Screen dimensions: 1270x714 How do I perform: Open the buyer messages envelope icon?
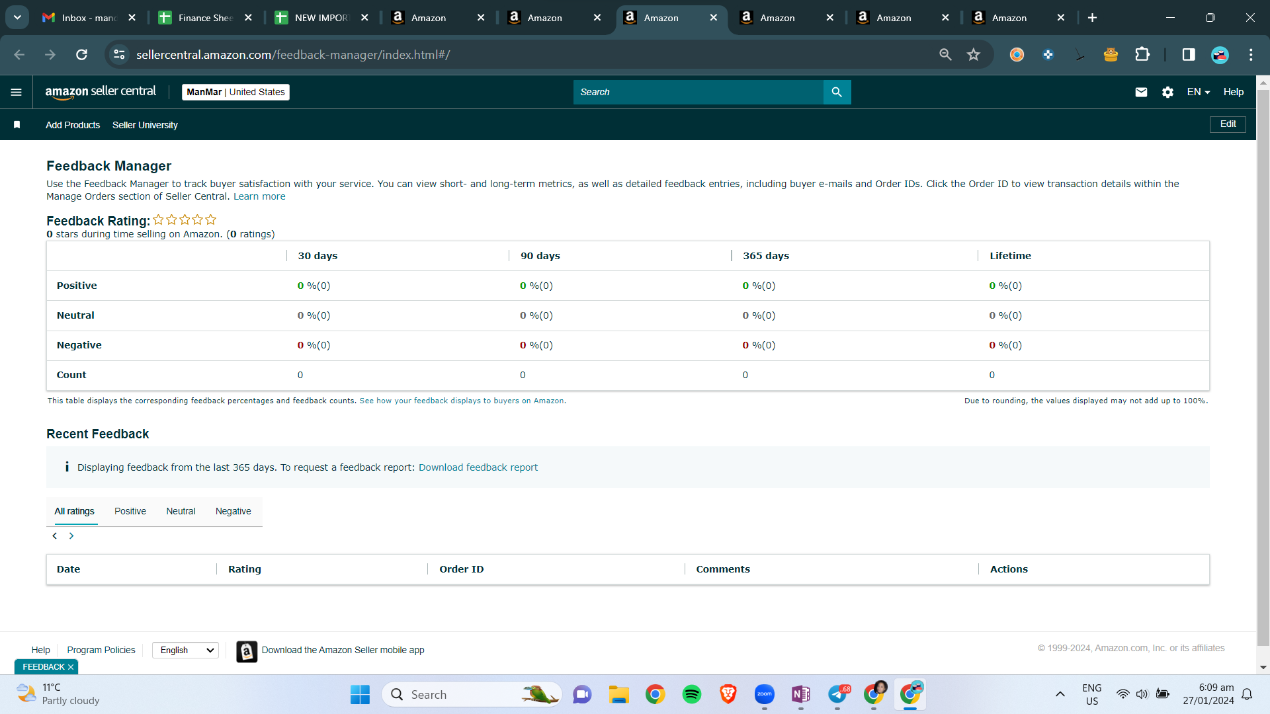coord(1141,92)
